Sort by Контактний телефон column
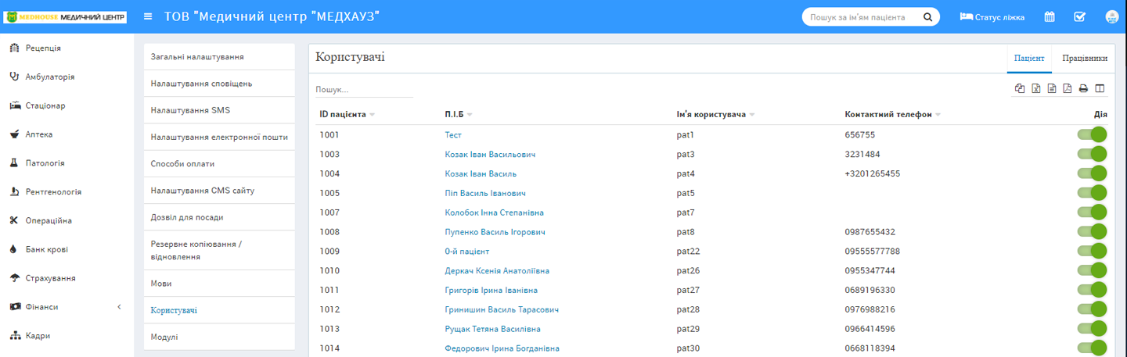Viewport: 1127px width, 357px height. [x=892, y=115]
